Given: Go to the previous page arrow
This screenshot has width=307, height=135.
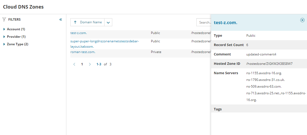Looking at the screenshot, I should (74, 64).
